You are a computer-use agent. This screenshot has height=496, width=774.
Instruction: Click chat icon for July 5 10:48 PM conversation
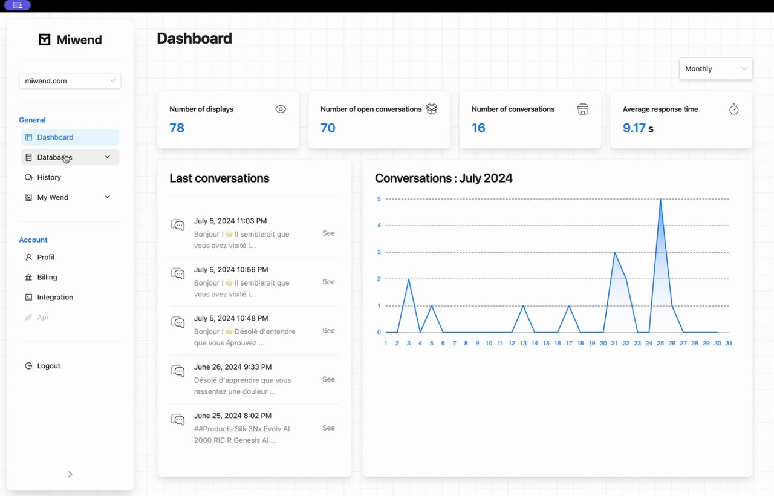pos(178,322)
